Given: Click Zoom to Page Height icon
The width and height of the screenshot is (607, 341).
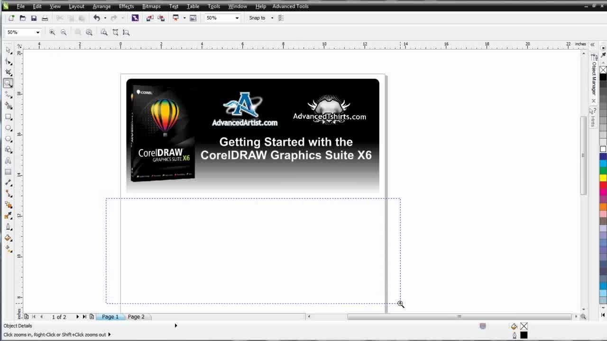Looking at the screenshot, I should [126, 32].
